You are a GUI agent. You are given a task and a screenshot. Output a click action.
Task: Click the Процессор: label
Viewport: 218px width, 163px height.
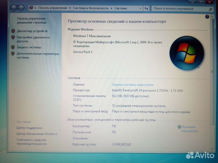click(x=81, y=90)
